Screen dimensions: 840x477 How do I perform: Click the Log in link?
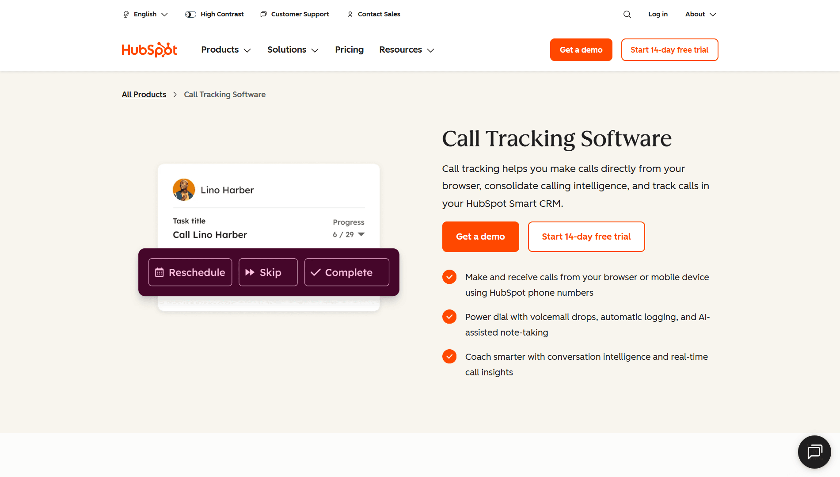pos(658,14)
